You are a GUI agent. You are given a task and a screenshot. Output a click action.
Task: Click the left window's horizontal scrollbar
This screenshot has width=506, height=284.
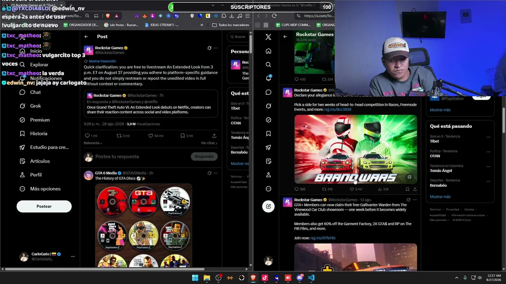pos(105,269)
